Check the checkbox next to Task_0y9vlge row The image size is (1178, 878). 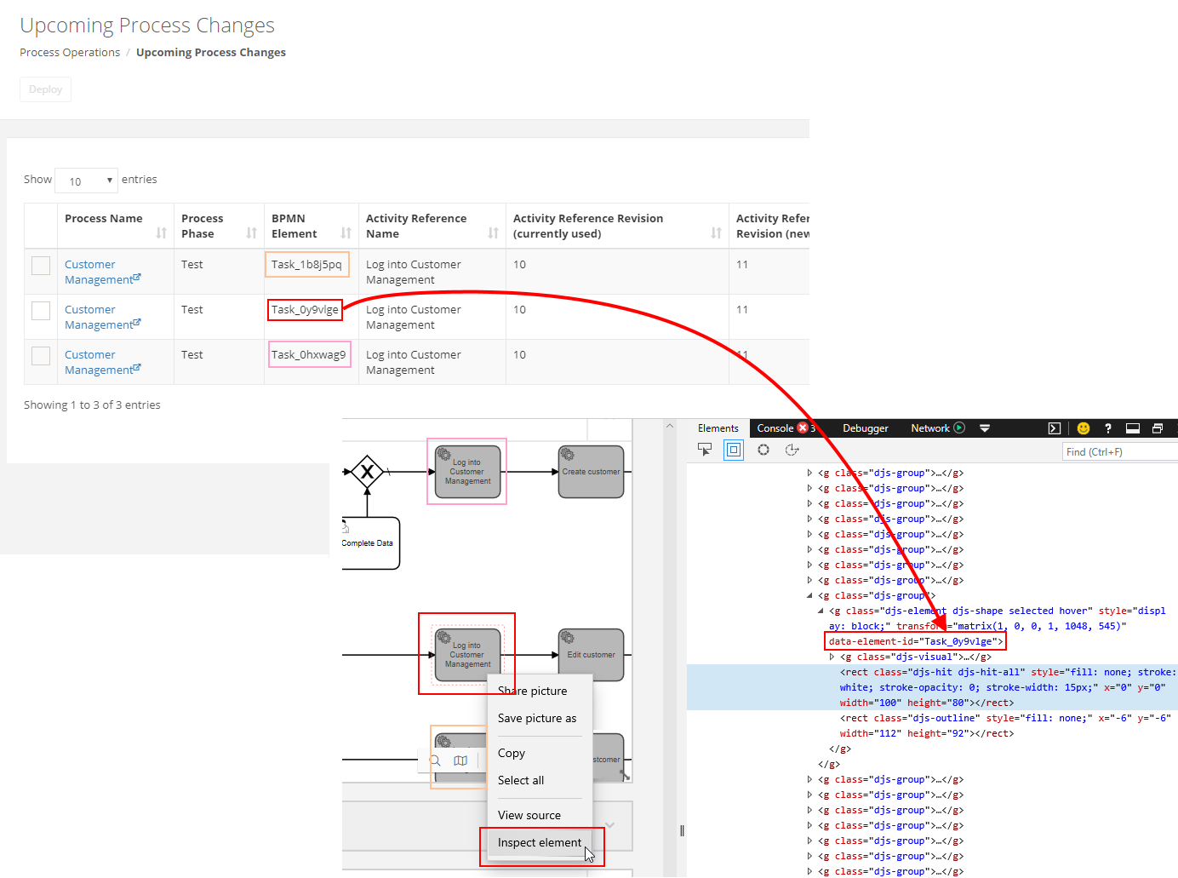point(40,310)
